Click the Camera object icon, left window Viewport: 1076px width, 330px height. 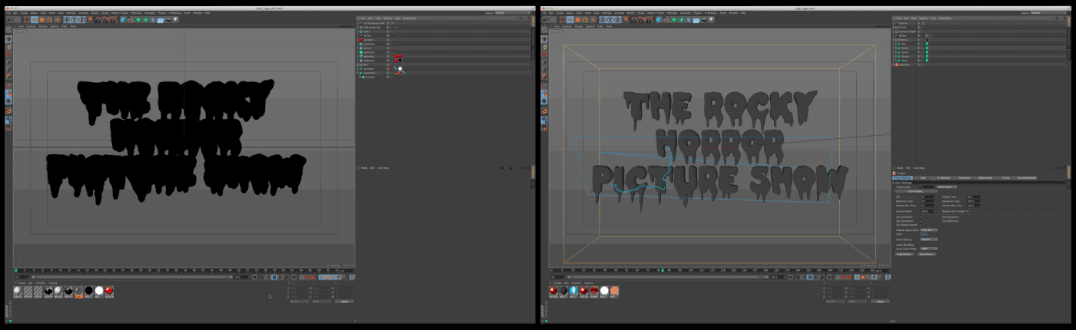pos(168,20)
